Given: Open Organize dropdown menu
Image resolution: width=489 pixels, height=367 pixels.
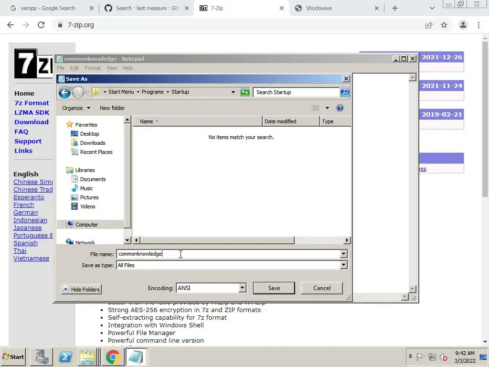Looking at the screenshot, I should tap(76, 108).
